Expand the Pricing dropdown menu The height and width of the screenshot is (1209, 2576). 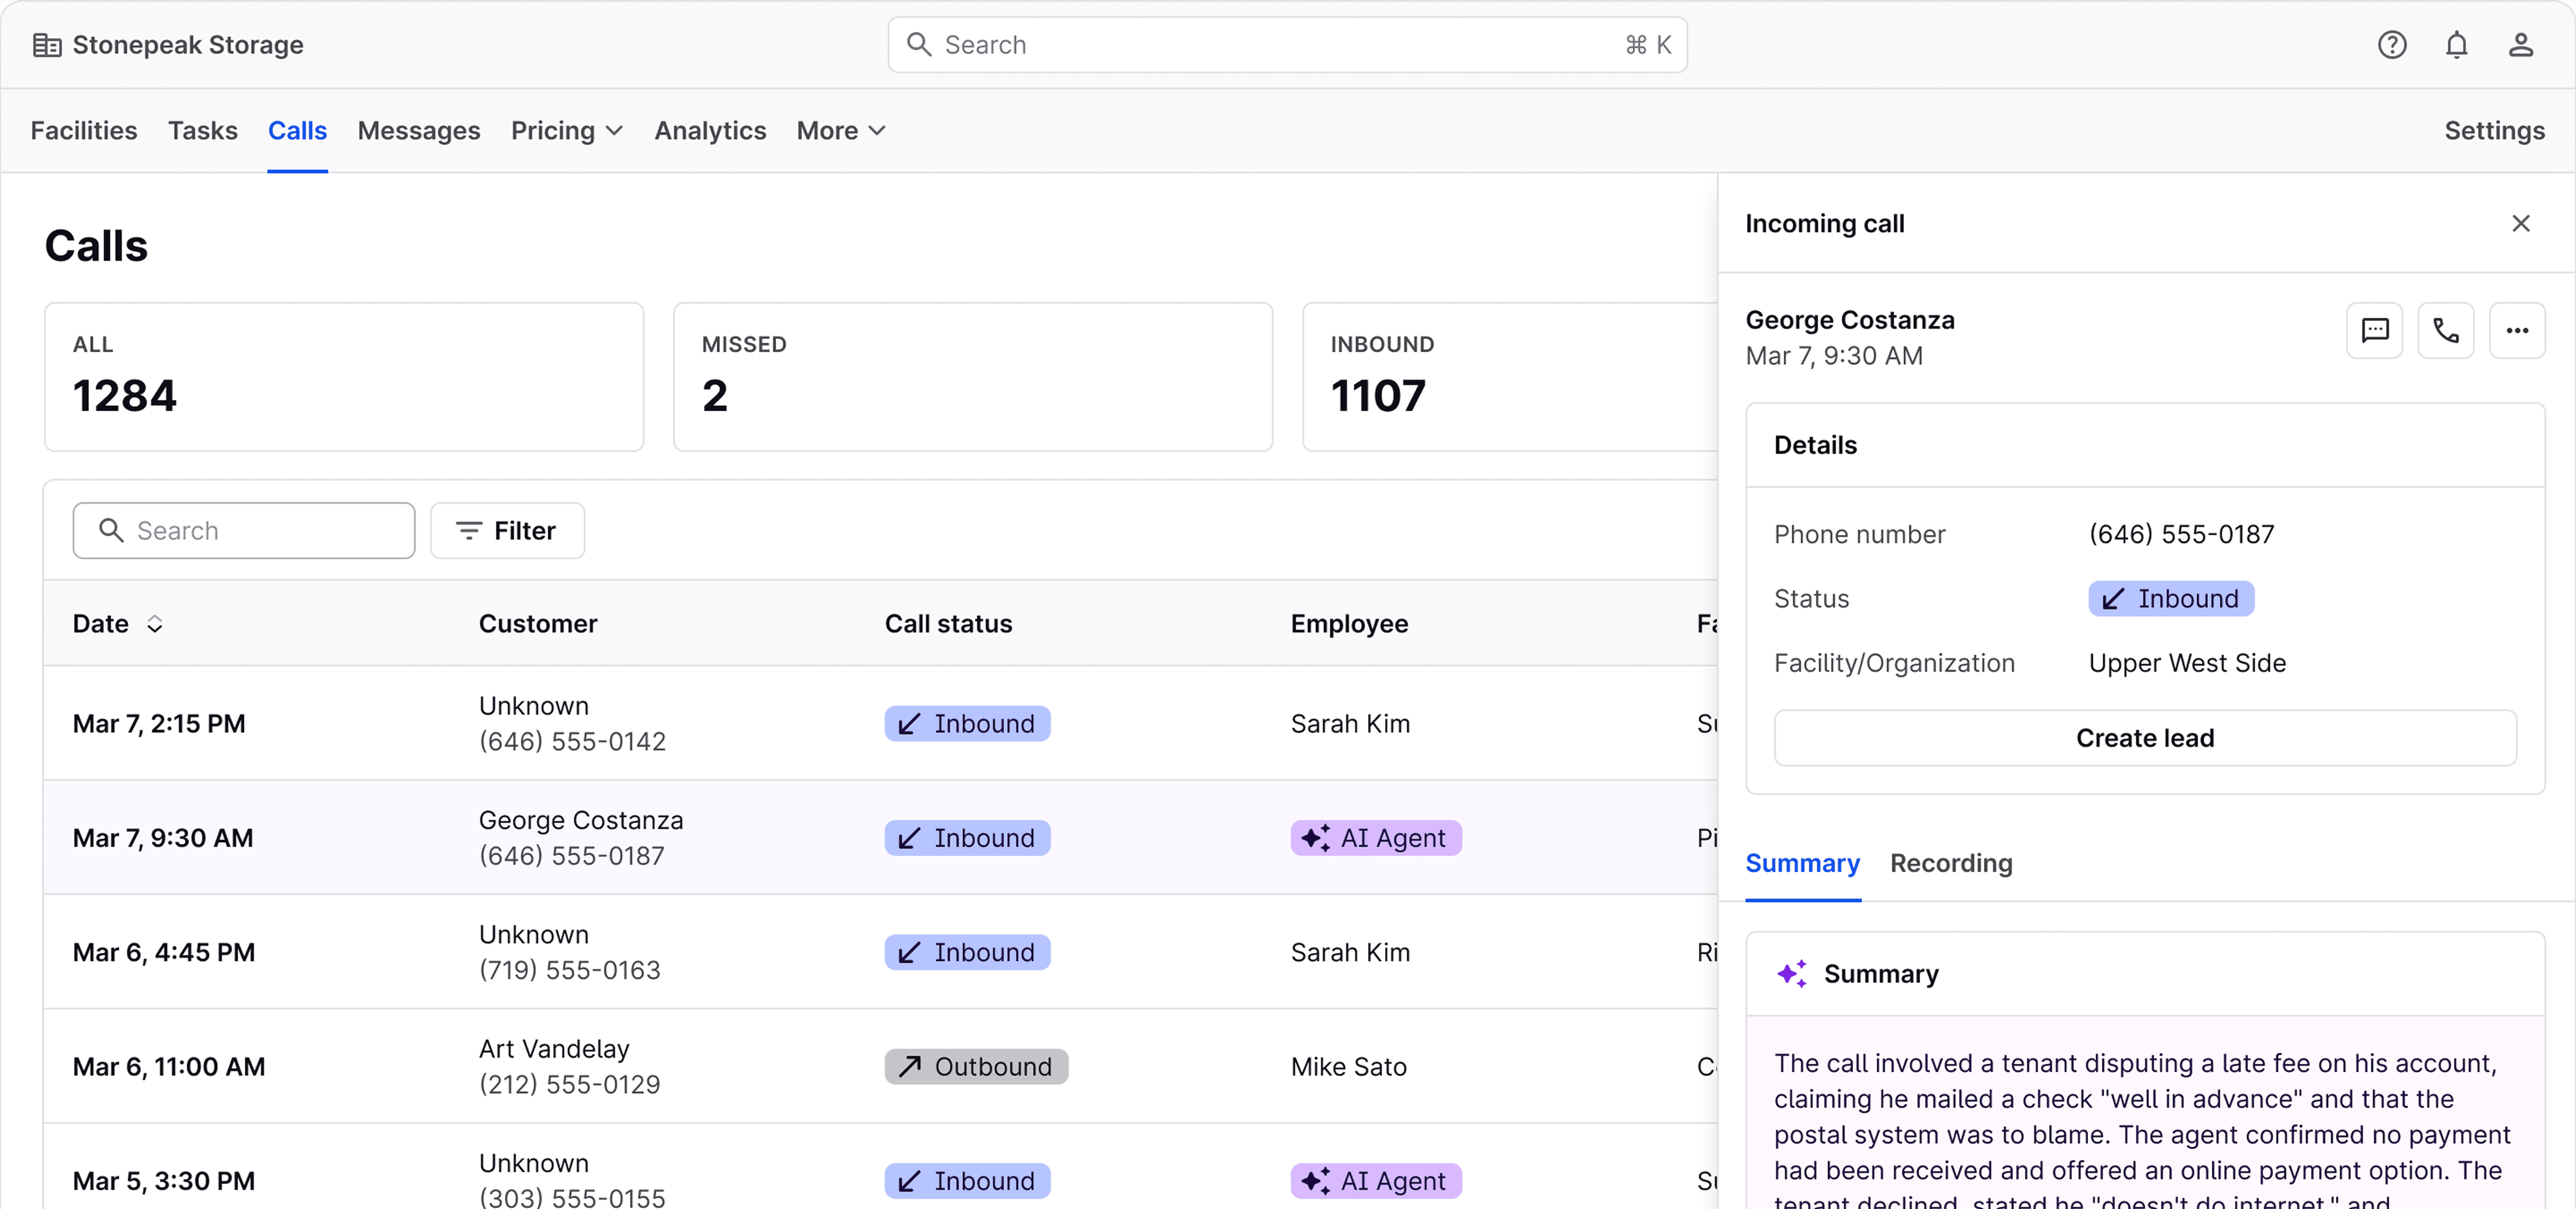pos(566,131)
